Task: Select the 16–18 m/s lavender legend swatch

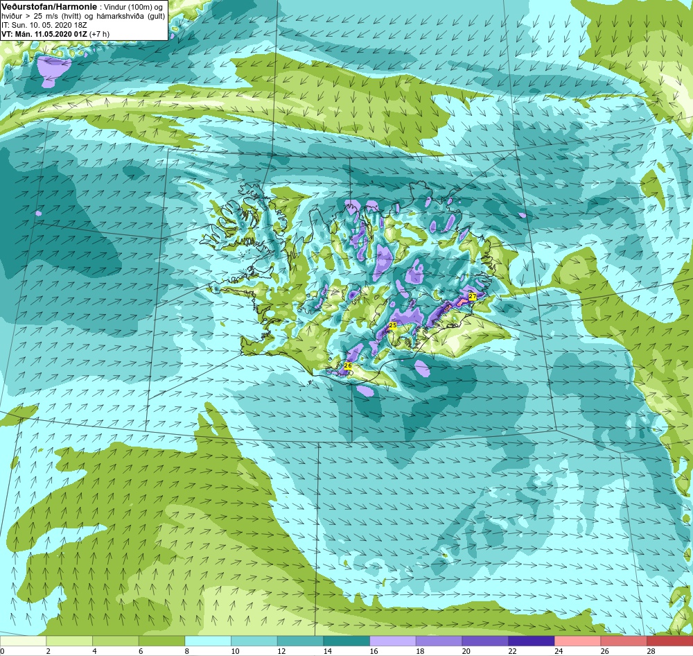Action: (x=392, y=641)
